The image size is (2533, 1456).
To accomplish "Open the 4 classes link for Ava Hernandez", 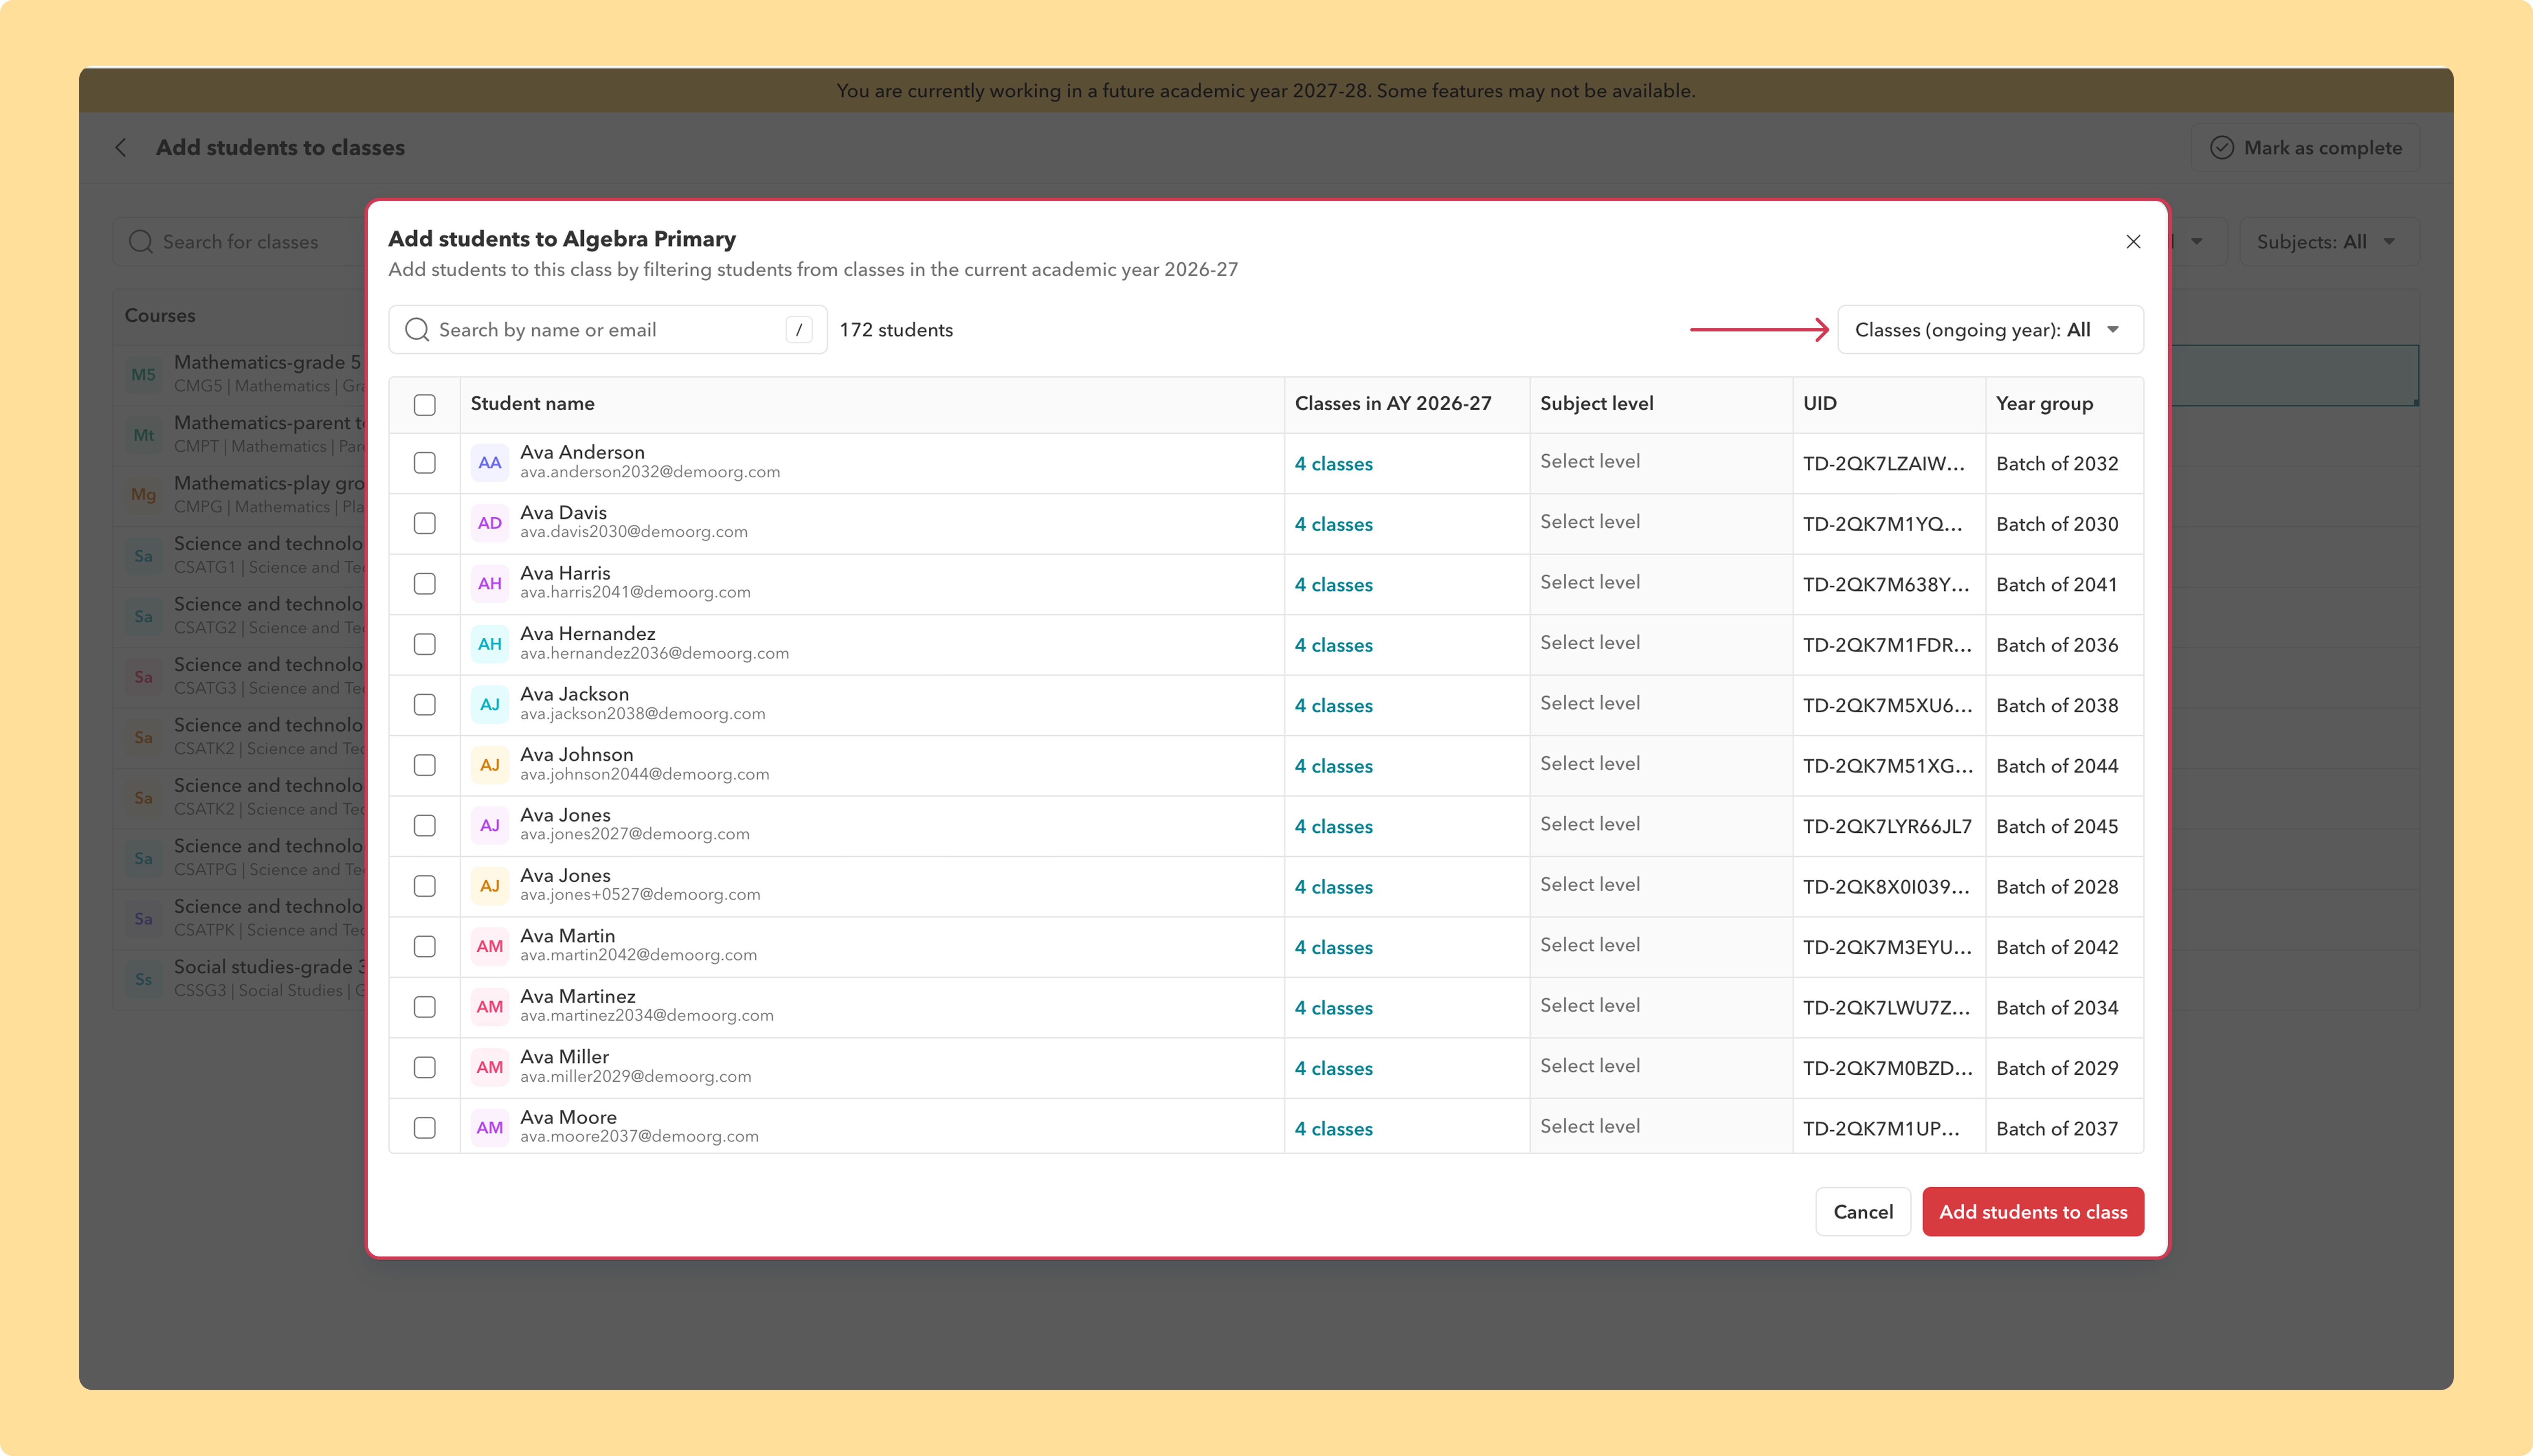I will (x=1333, y=645).
